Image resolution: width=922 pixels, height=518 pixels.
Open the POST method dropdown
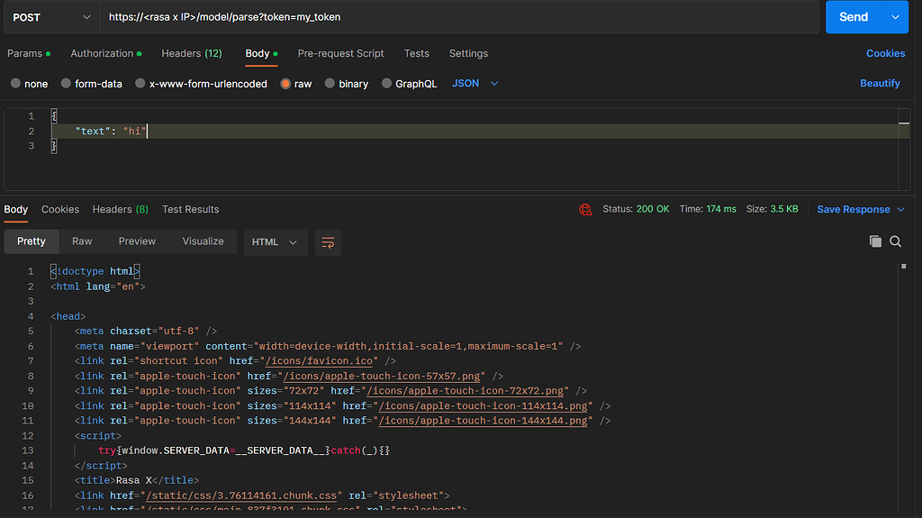(49, 17)
